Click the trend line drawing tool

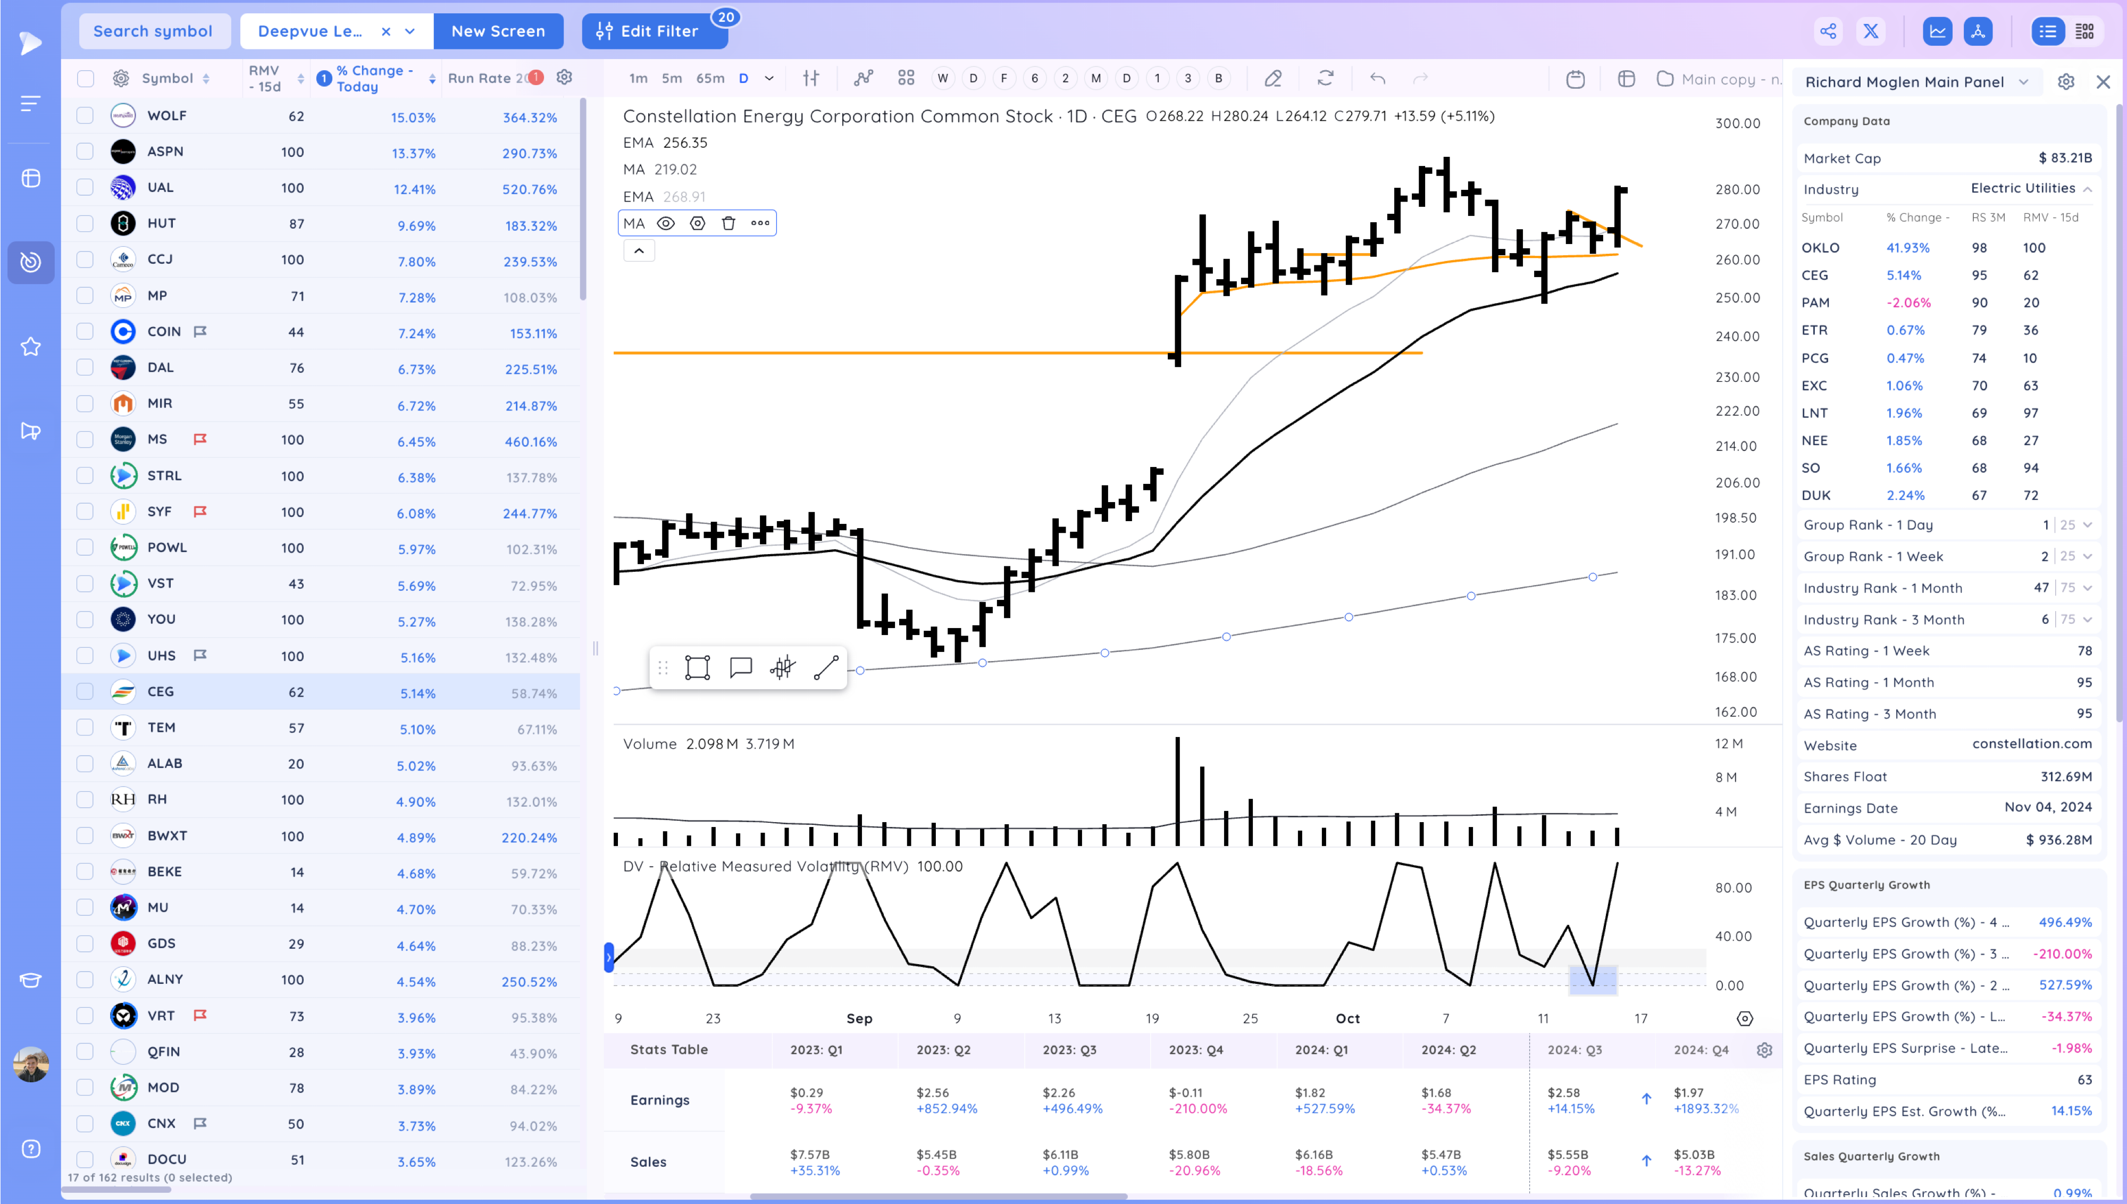(x=826, y=667)
